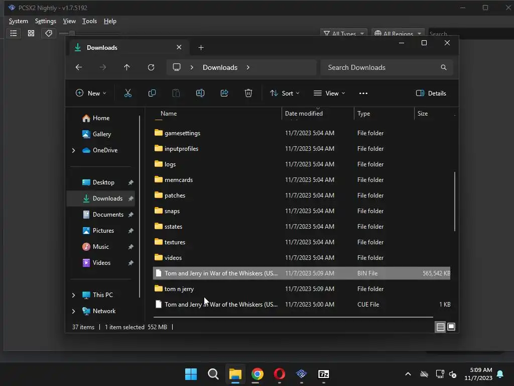Select PCSX2 game list view icon
Screen dimensions: 514x386
click(14, 33)
